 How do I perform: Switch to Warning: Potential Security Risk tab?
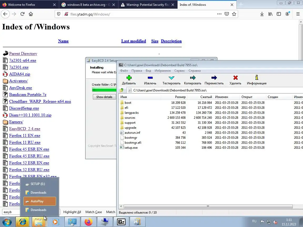point(148,5)
